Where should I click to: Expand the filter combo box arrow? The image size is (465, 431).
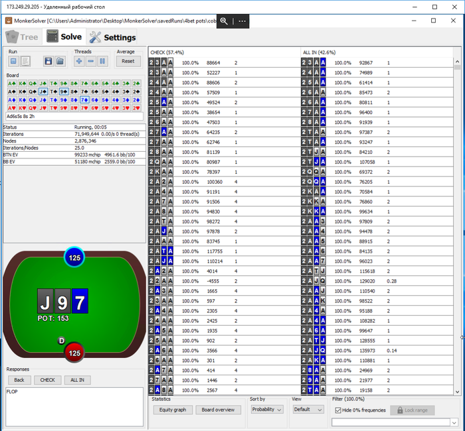(x=454, y=422)
